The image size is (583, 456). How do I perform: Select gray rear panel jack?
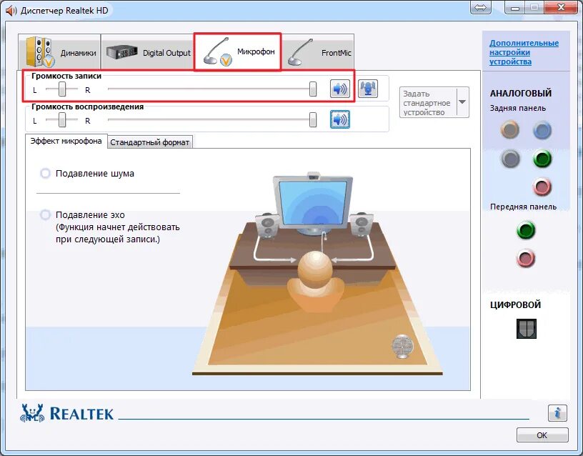coord(509,159)
